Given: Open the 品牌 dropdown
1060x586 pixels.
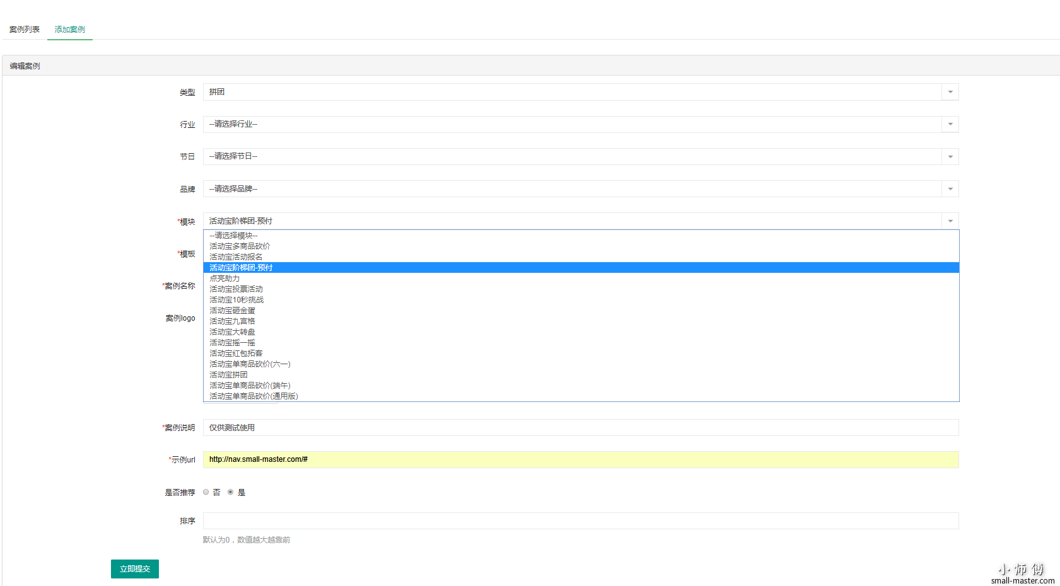Looking at the screenshot, I should 581,189.
